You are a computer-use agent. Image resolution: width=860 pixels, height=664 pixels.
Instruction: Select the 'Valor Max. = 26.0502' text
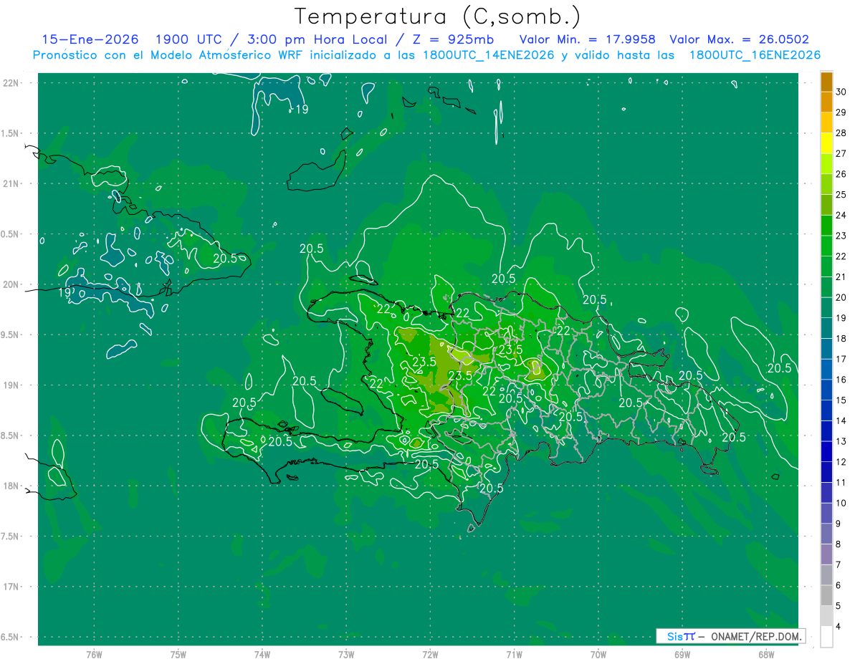(739, 39)
